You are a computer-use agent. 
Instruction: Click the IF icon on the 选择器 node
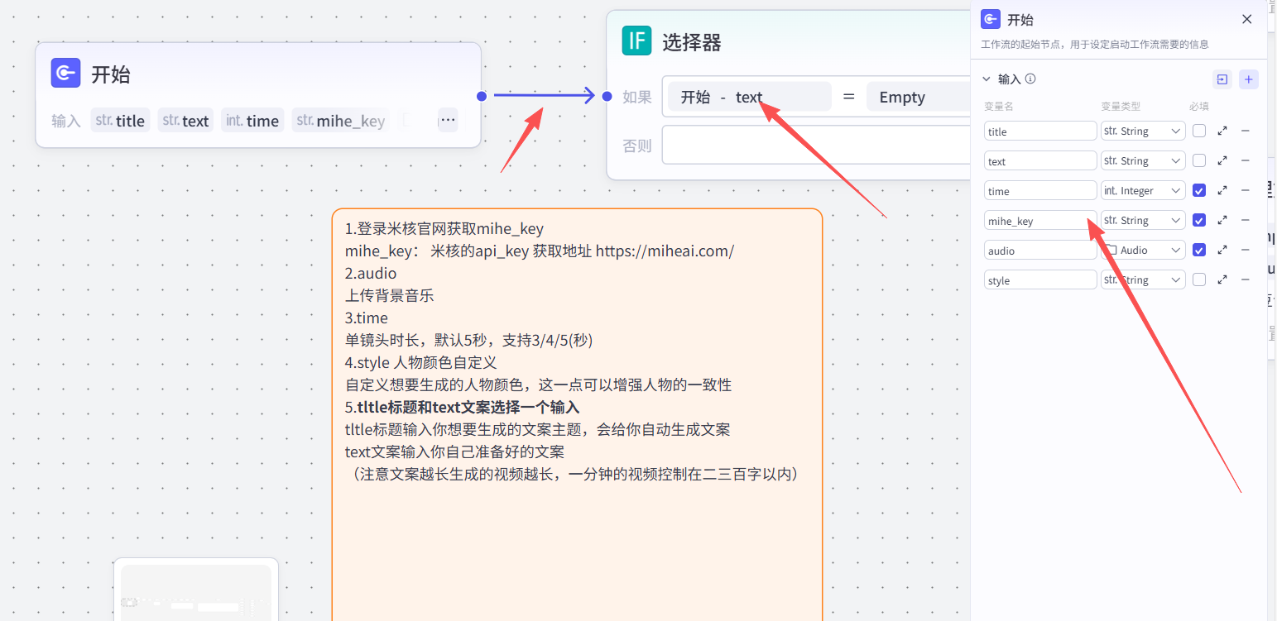[636, 41]
